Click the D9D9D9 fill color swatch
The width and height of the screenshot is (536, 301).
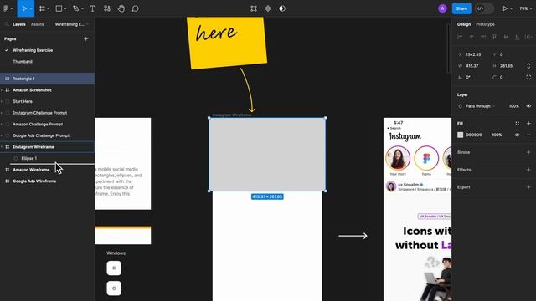pyautogui.click(x=460, y=135)
